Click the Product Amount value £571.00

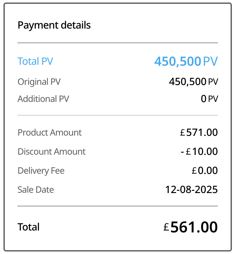(199, 132)
